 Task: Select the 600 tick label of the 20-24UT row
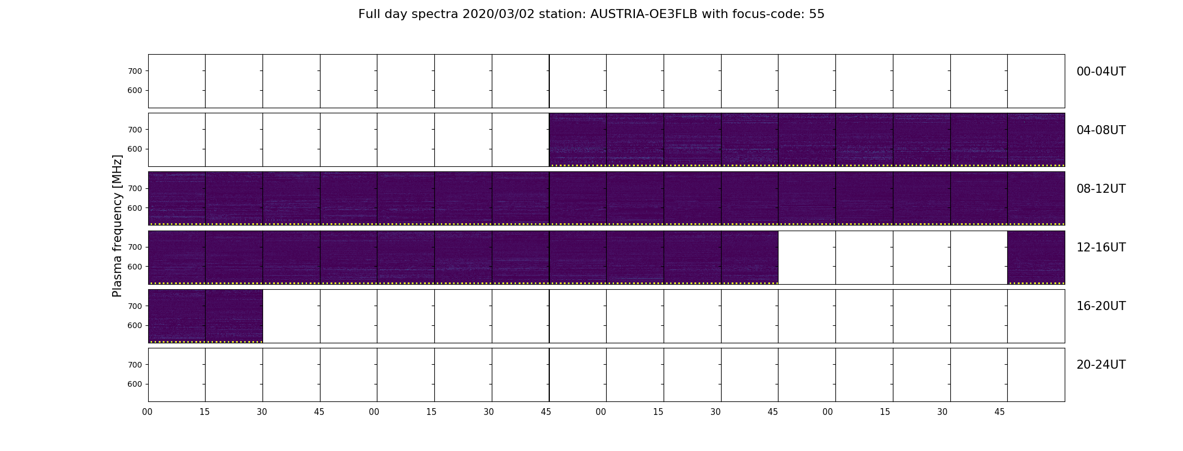[135, 384]
